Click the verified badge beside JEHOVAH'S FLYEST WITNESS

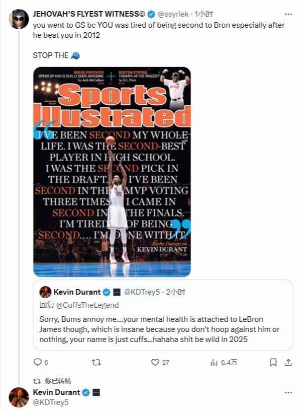[150, 14]
